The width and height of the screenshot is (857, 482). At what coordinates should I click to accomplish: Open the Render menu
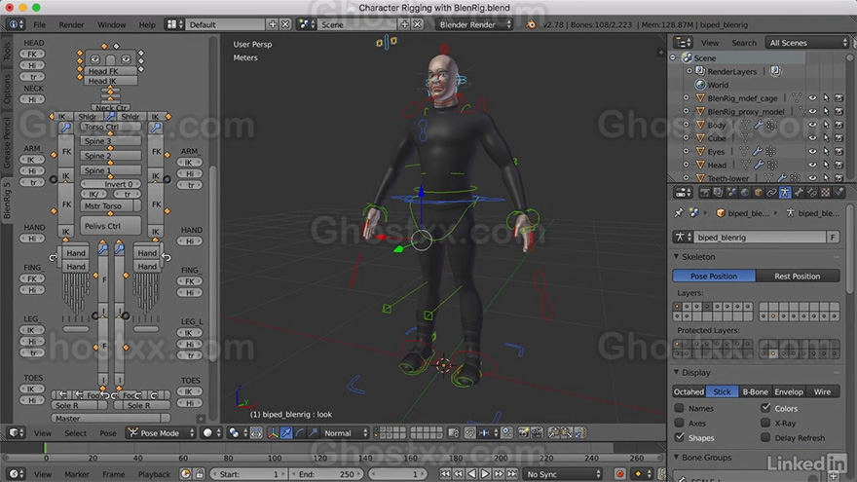point(72,24)
